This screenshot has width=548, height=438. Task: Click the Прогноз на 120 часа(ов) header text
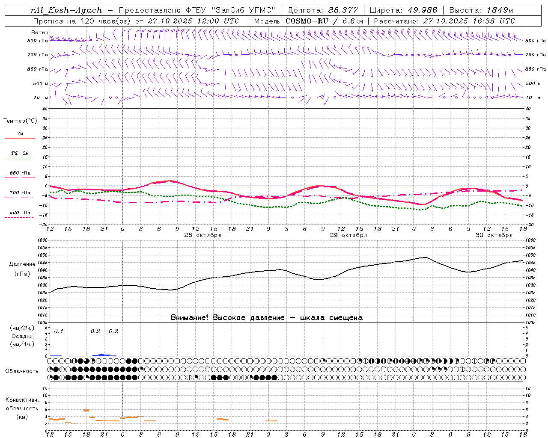[136, 21]
